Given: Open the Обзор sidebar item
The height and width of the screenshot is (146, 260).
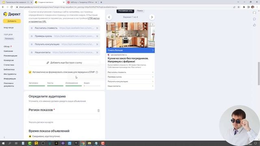Looking at the screenshot, I should [x=7, y=47].
